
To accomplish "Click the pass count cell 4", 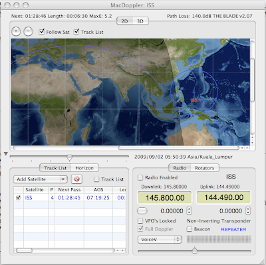I will point(52,197).
